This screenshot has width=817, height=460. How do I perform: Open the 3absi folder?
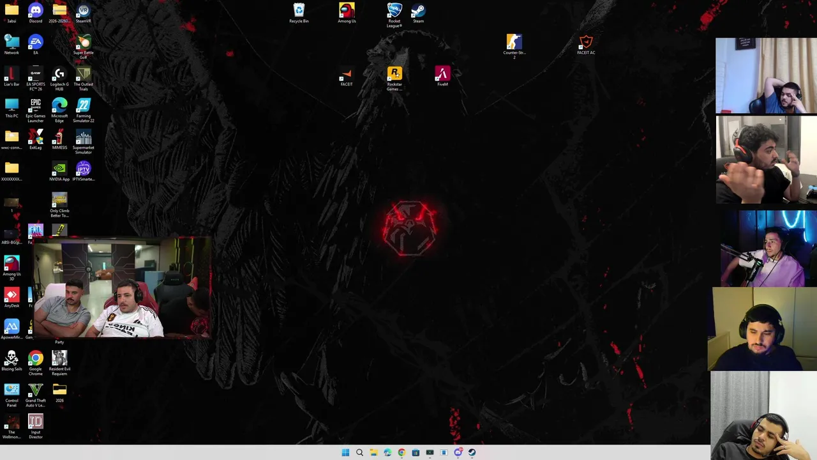tap(11, 13)
